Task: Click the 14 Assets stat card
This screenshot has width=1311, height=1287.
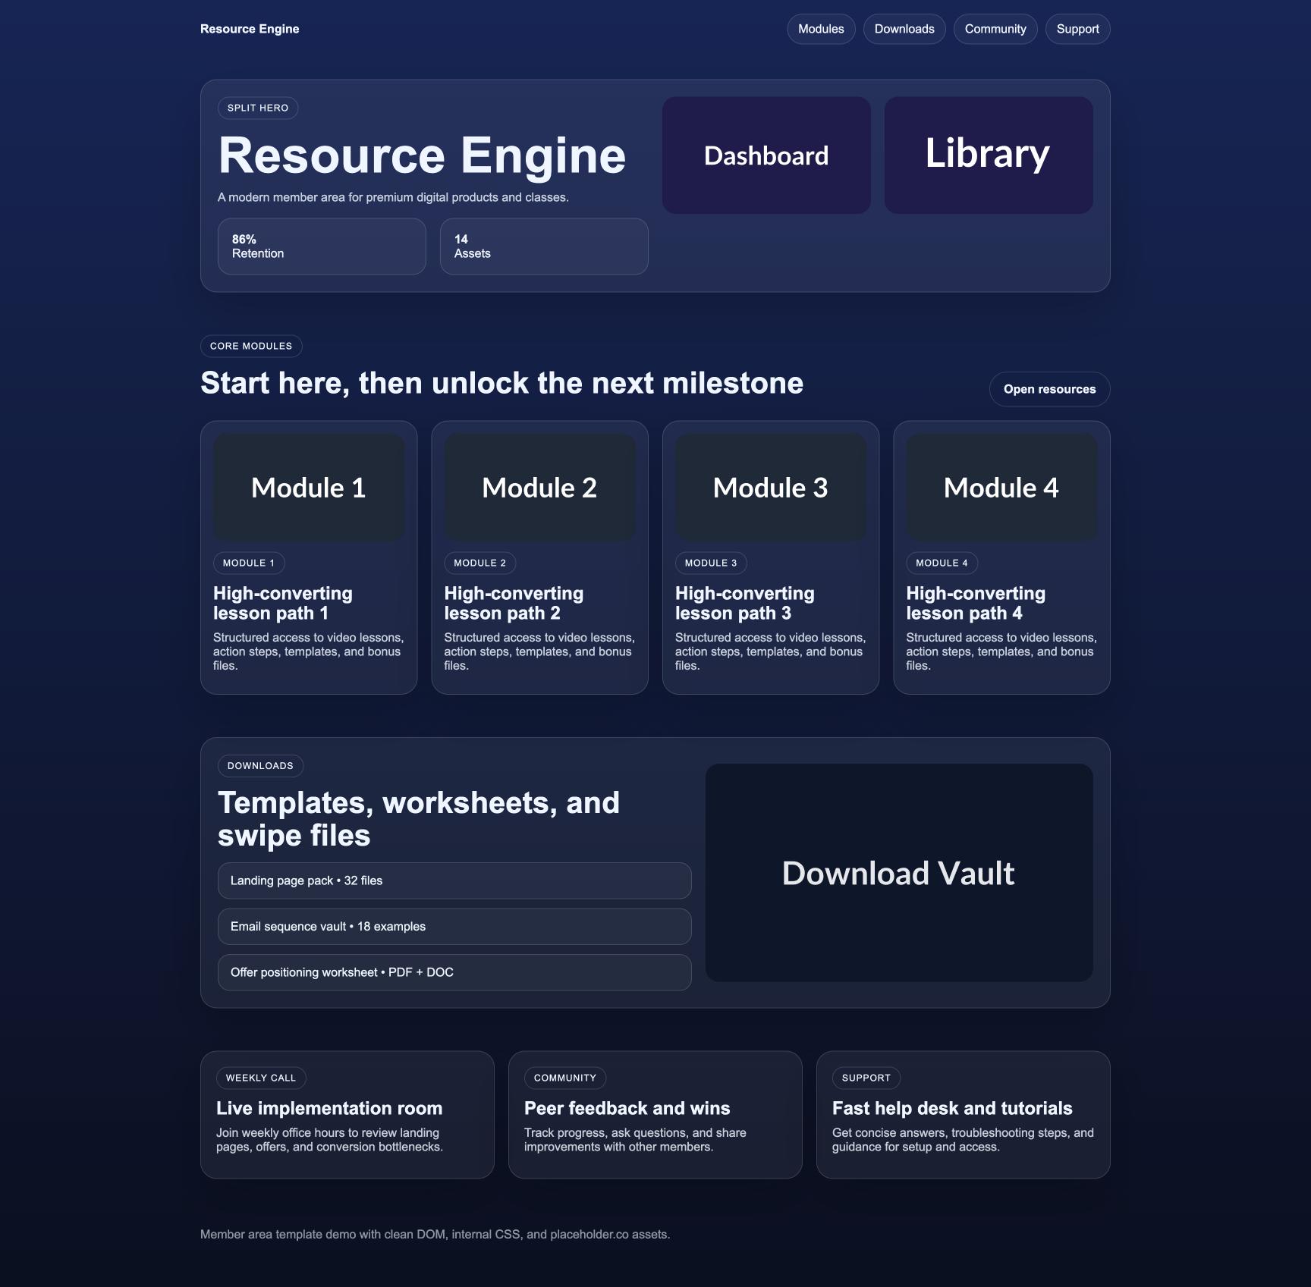Action: 544,246
